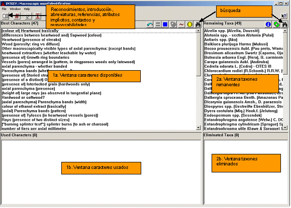Click the blue taxon information (i) icon
Viewport: 291px width, 208px height.
[x=268, y=24]
